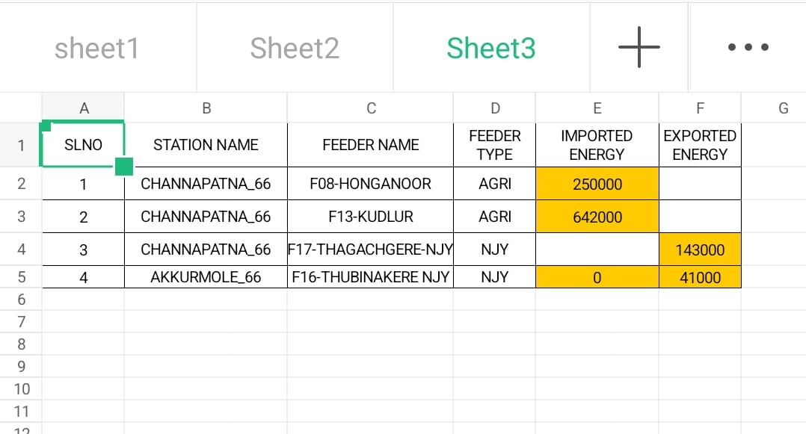Select column A header
806x434 pixels.
(84, 108)
